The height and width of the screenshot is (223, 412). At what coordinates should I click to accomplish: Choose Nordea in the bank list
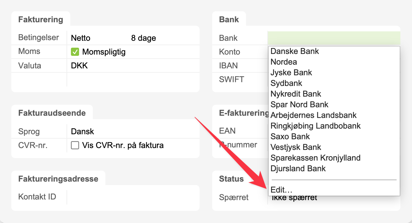coord(284,62)
